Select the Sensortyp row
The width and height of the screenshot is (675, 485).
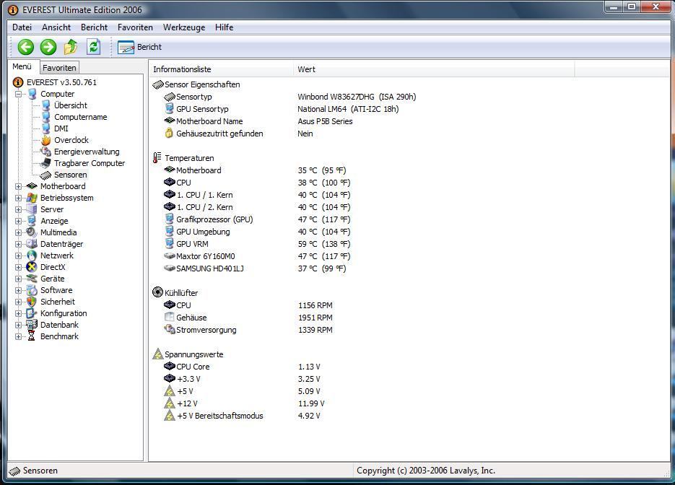(289, 97)
